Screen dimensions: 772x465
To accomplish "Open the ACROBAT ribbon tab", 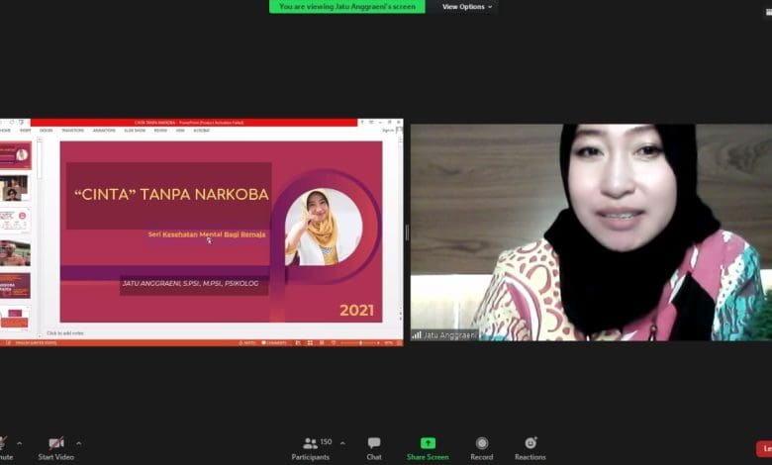I will (201, 131).
